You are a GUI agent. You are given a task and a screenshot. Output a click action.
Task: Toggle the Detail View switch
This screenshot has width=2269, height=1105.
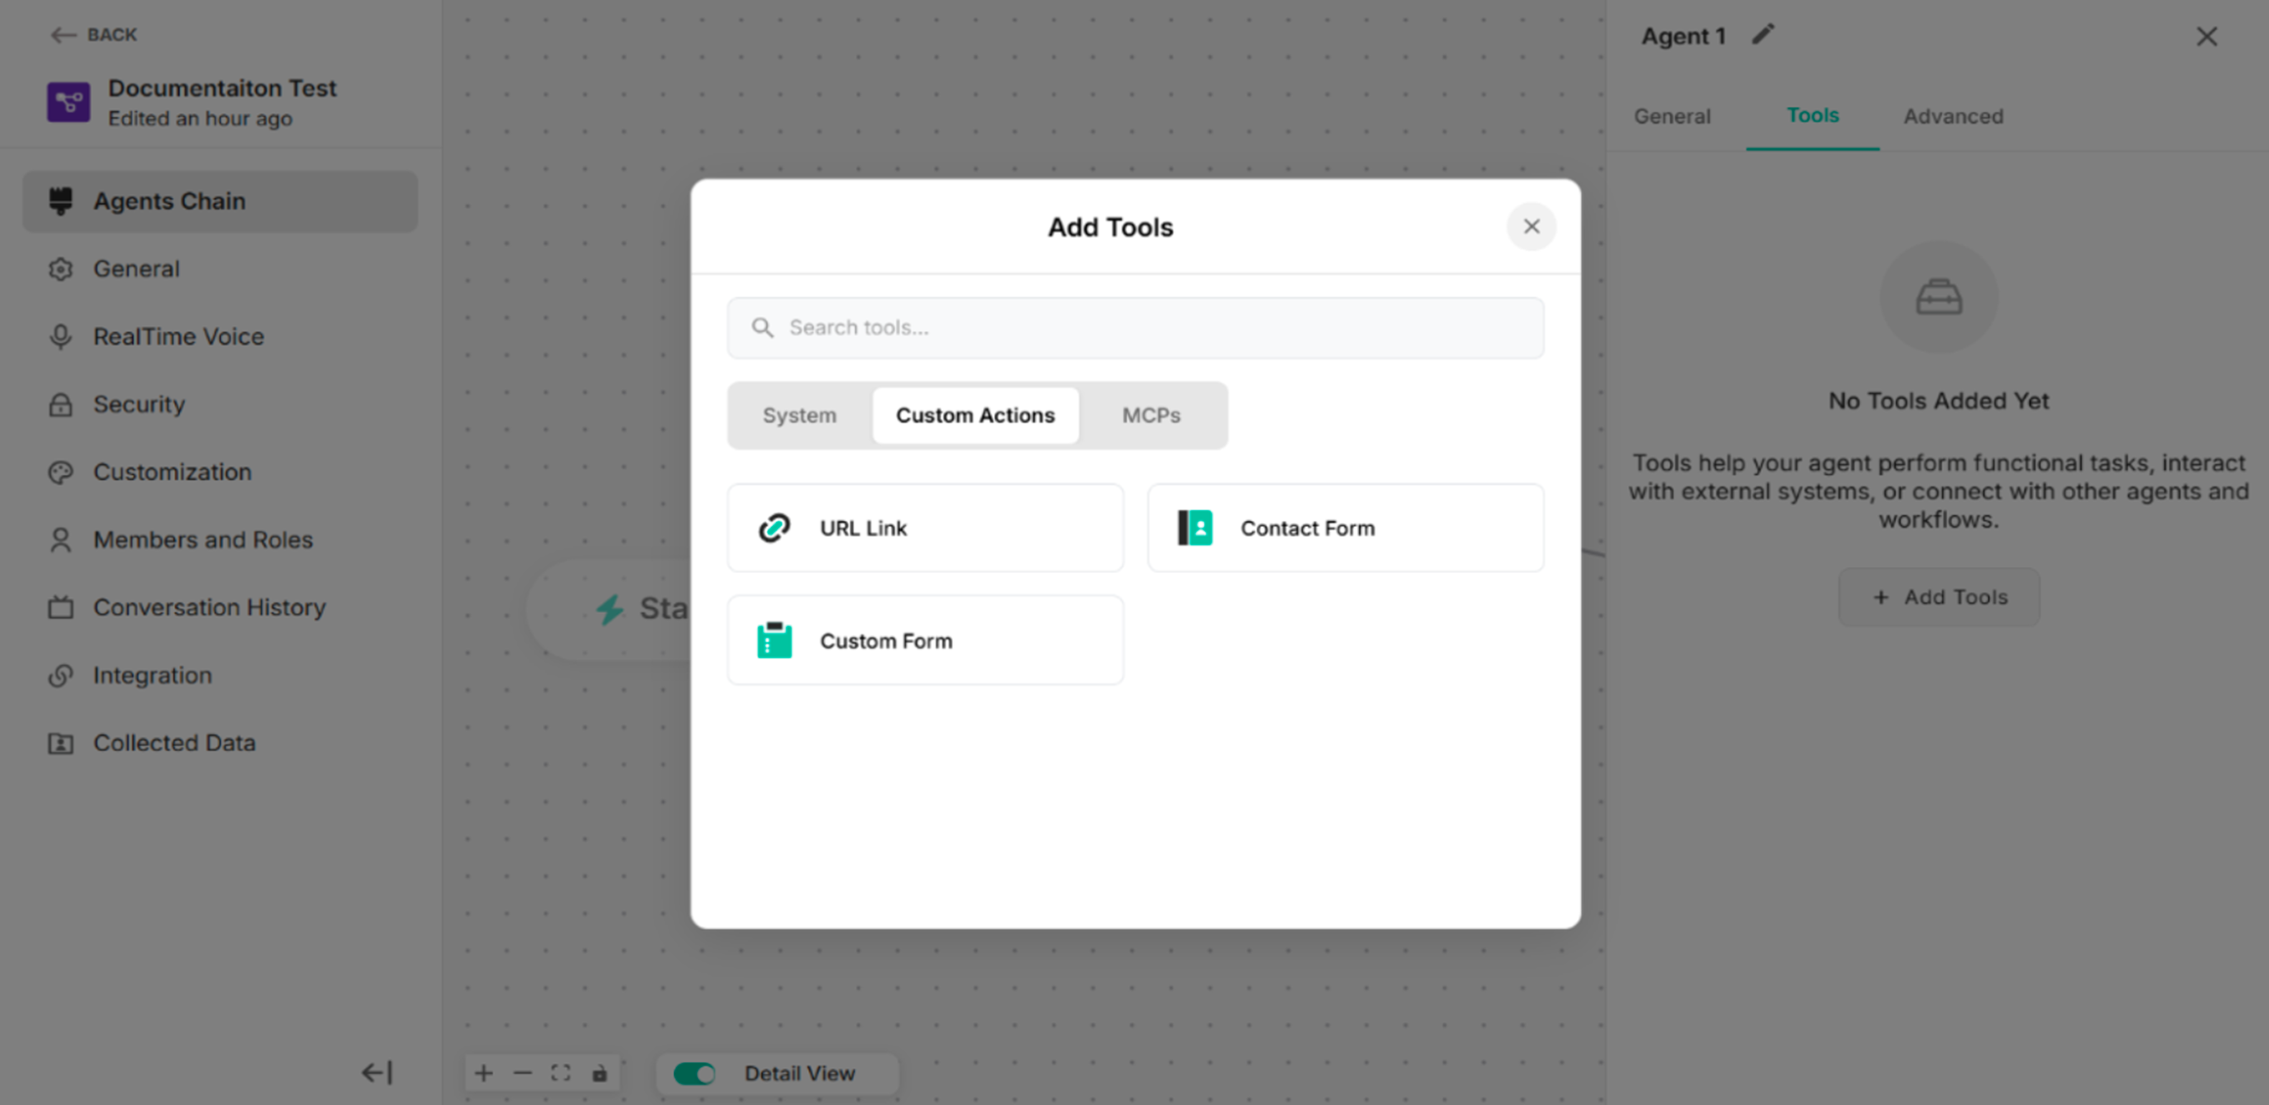[694, 1073]
